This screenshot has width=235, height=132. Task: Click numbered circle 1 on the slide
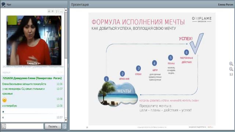click(106, 79)
